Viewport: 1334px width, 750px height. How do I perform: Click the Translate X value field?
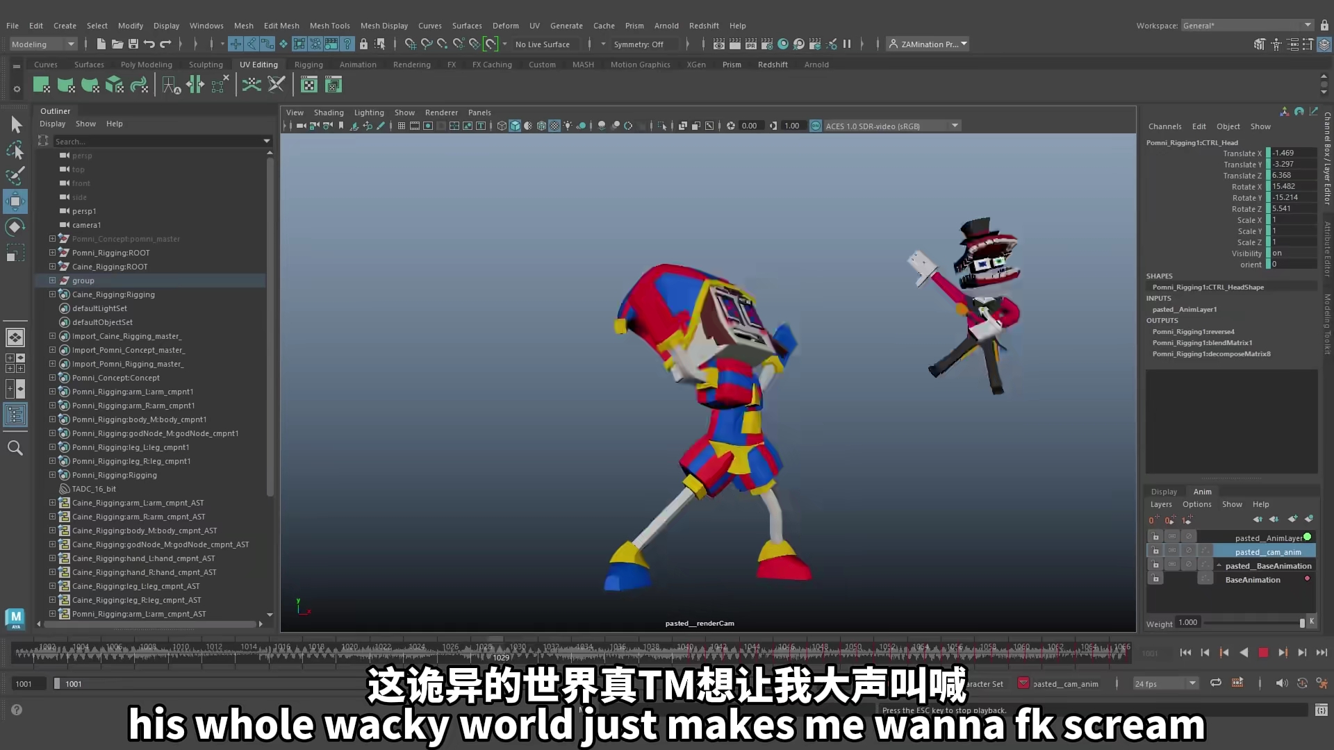tap(1294, 153)
